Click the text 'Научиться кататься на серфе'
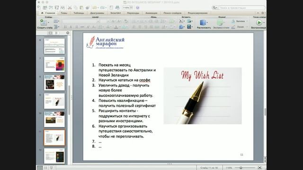The width and height of the screenshot is (303, 170). [x=124, y=80]
